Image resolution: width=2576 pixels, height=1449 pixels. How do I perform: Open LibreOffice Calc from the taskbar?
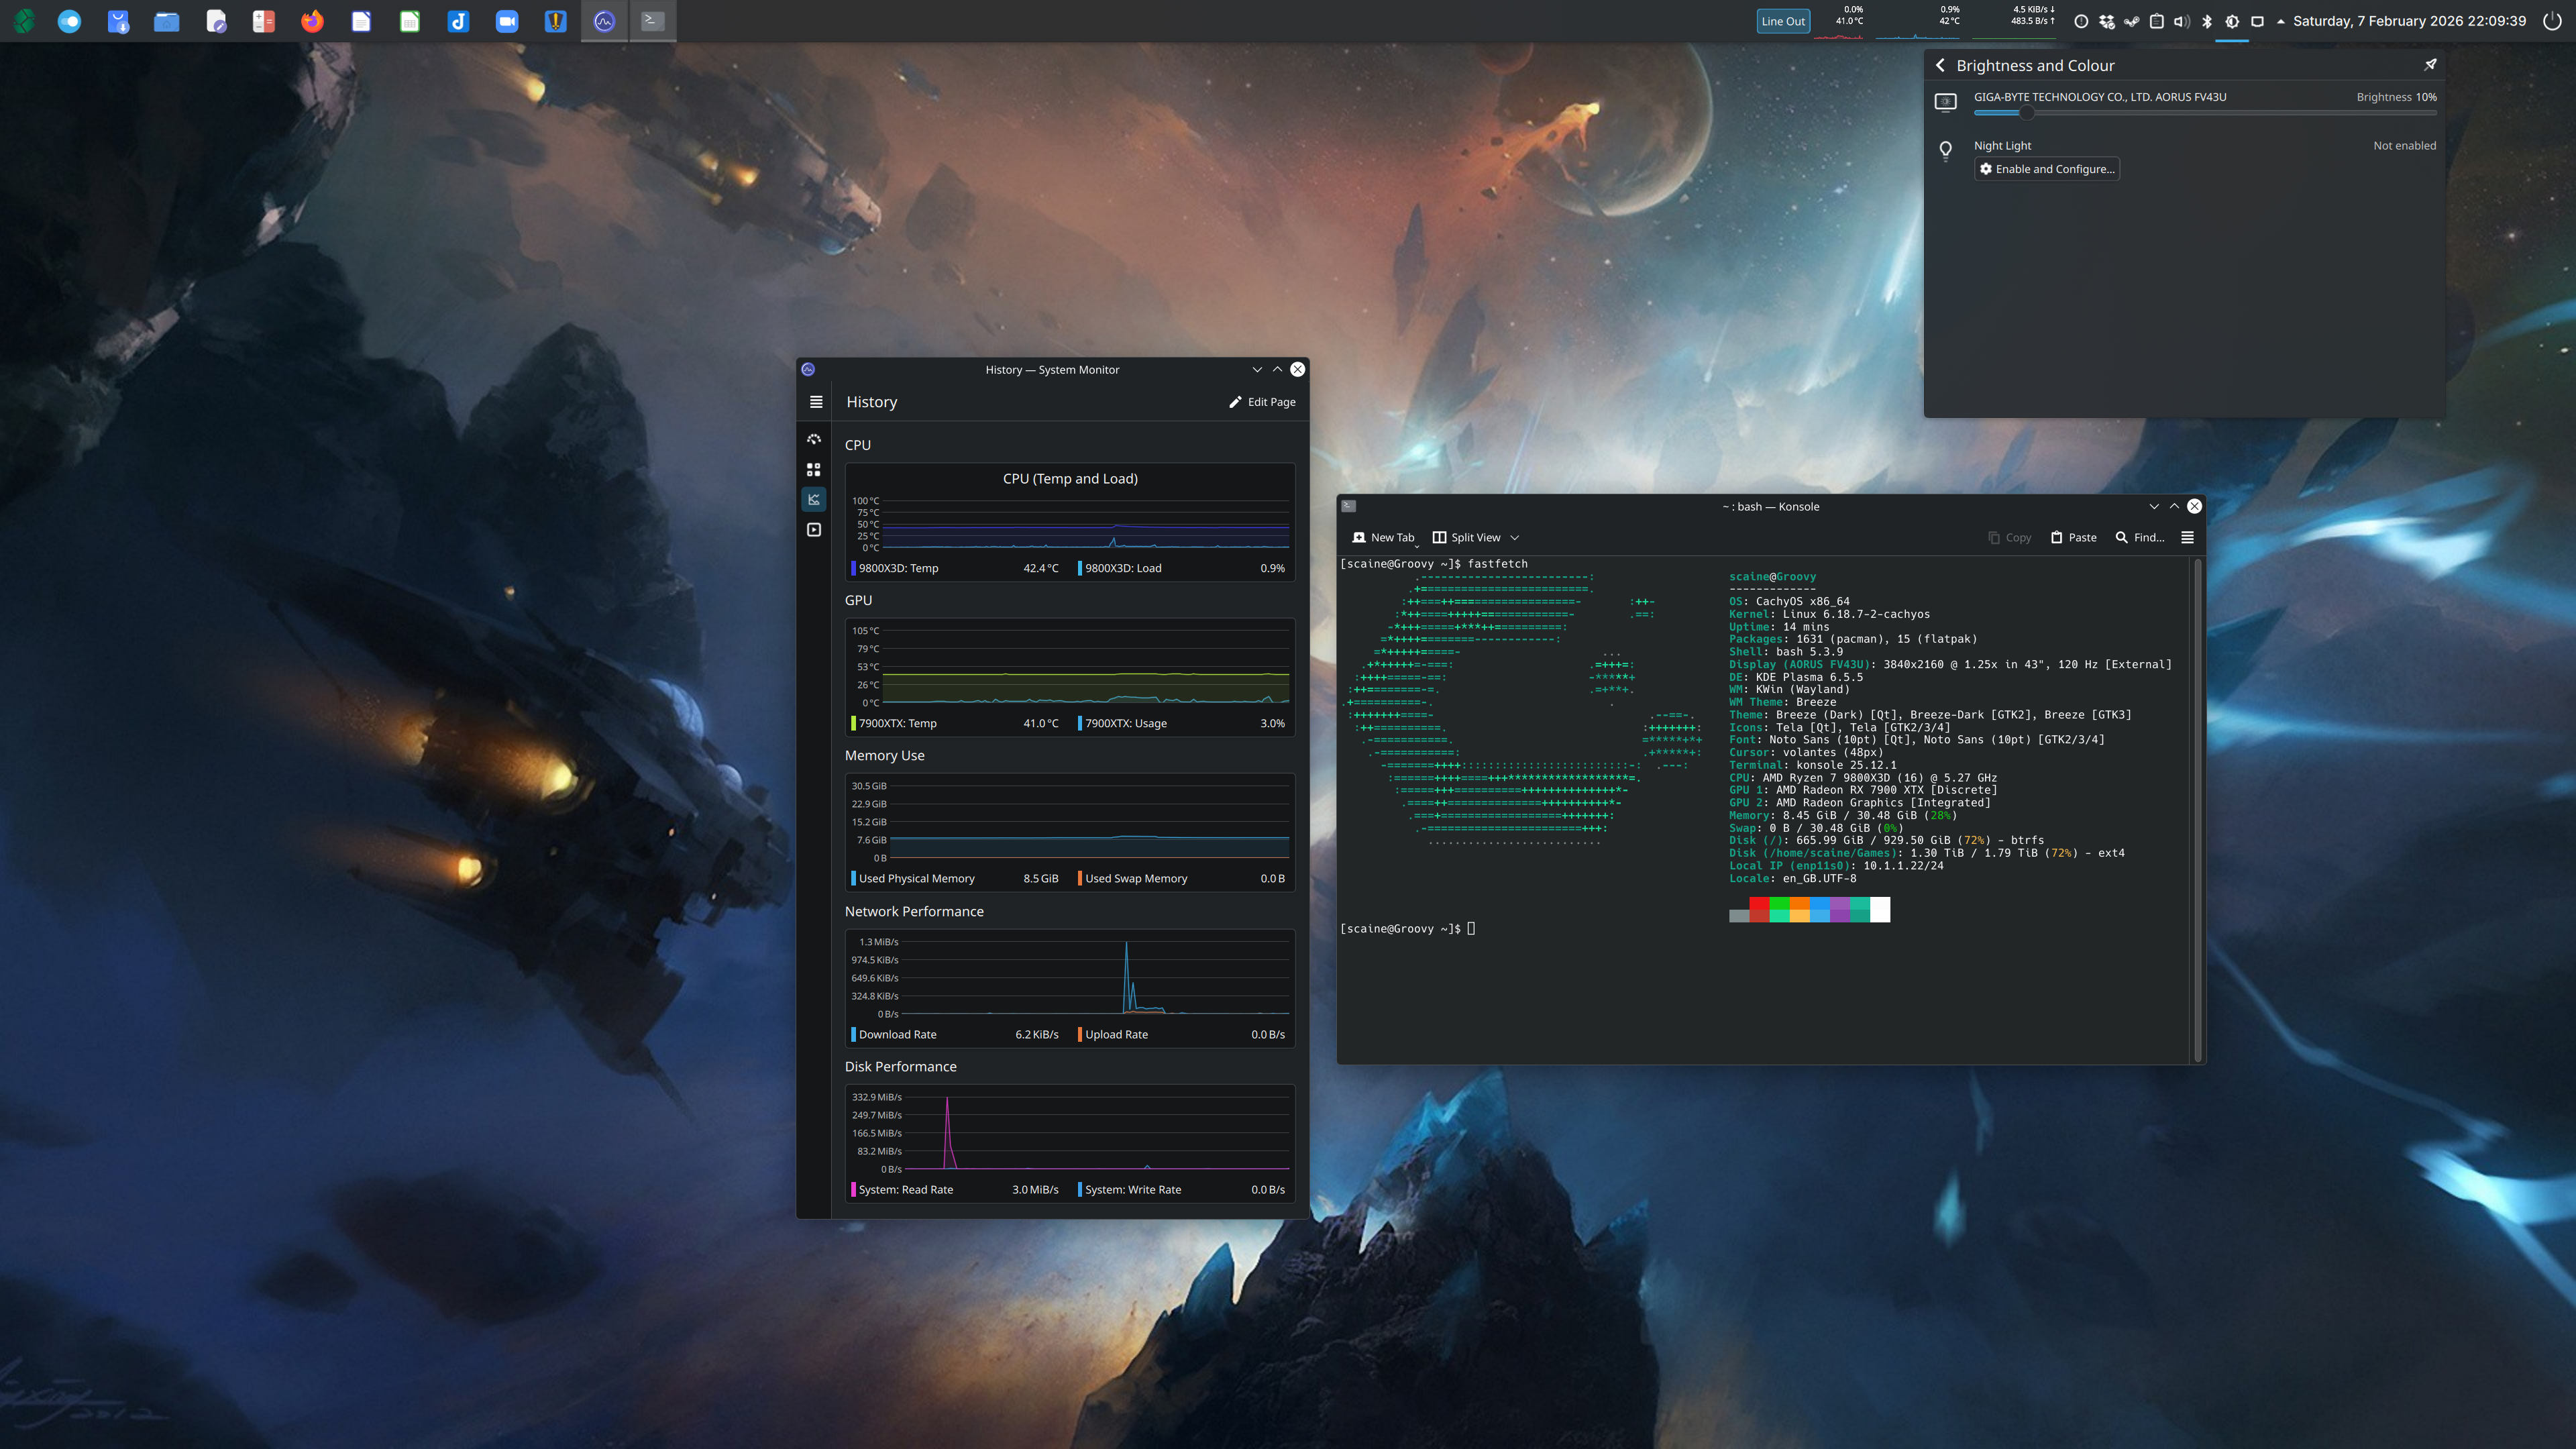click(x=410, y=21)
